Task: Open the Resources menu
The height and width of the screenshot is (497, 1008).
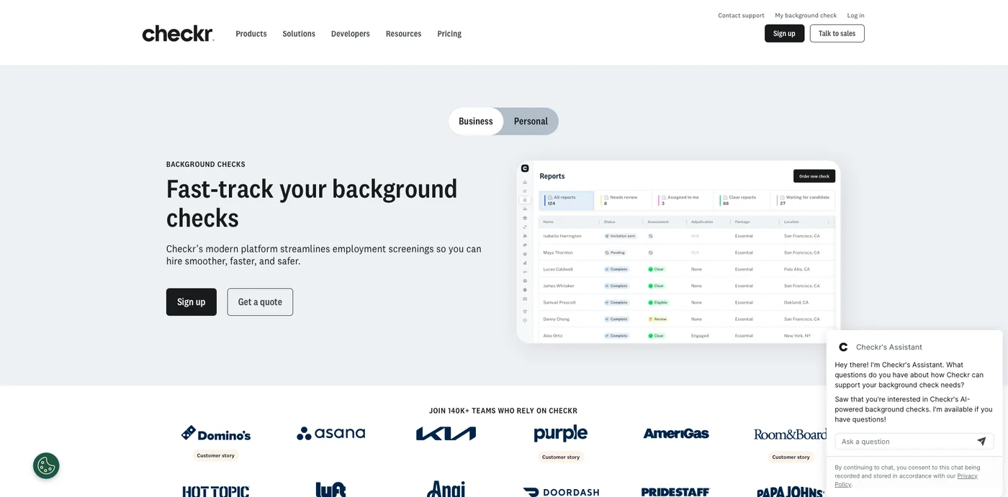Action: coord(403,34)
